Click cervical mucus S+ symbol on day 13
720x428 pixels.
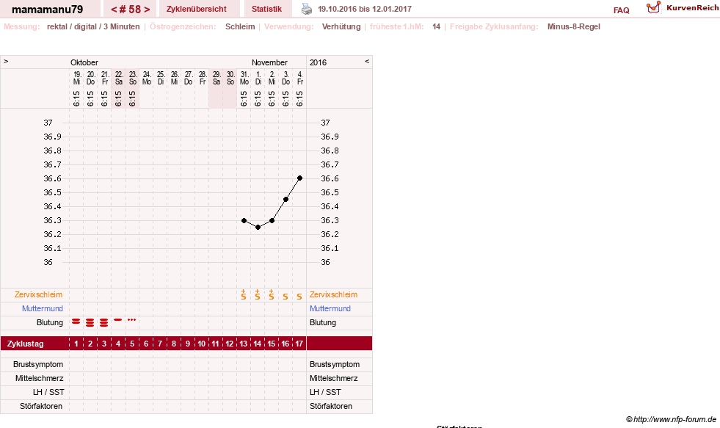click(244, 295)
